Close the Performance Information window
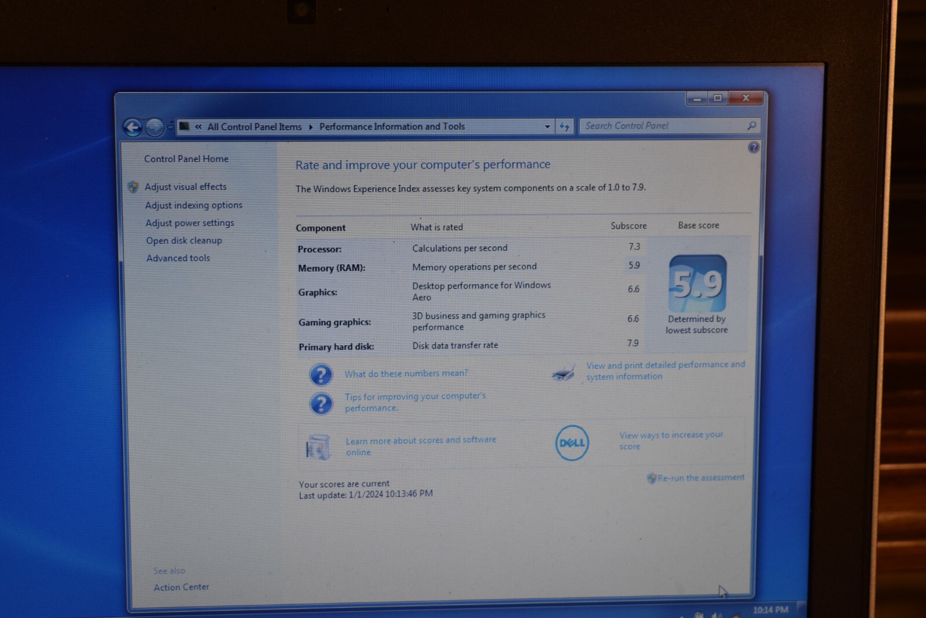The height and width of the screenshot is (618, 926). (745, 98)
